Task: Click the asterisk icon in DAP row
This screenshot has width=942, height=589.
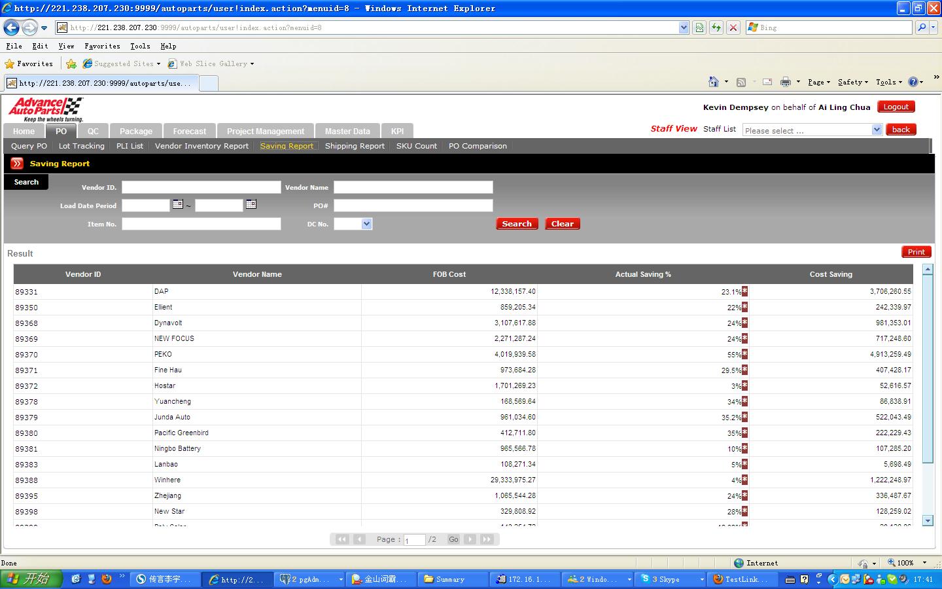Action: coord(744,291)
